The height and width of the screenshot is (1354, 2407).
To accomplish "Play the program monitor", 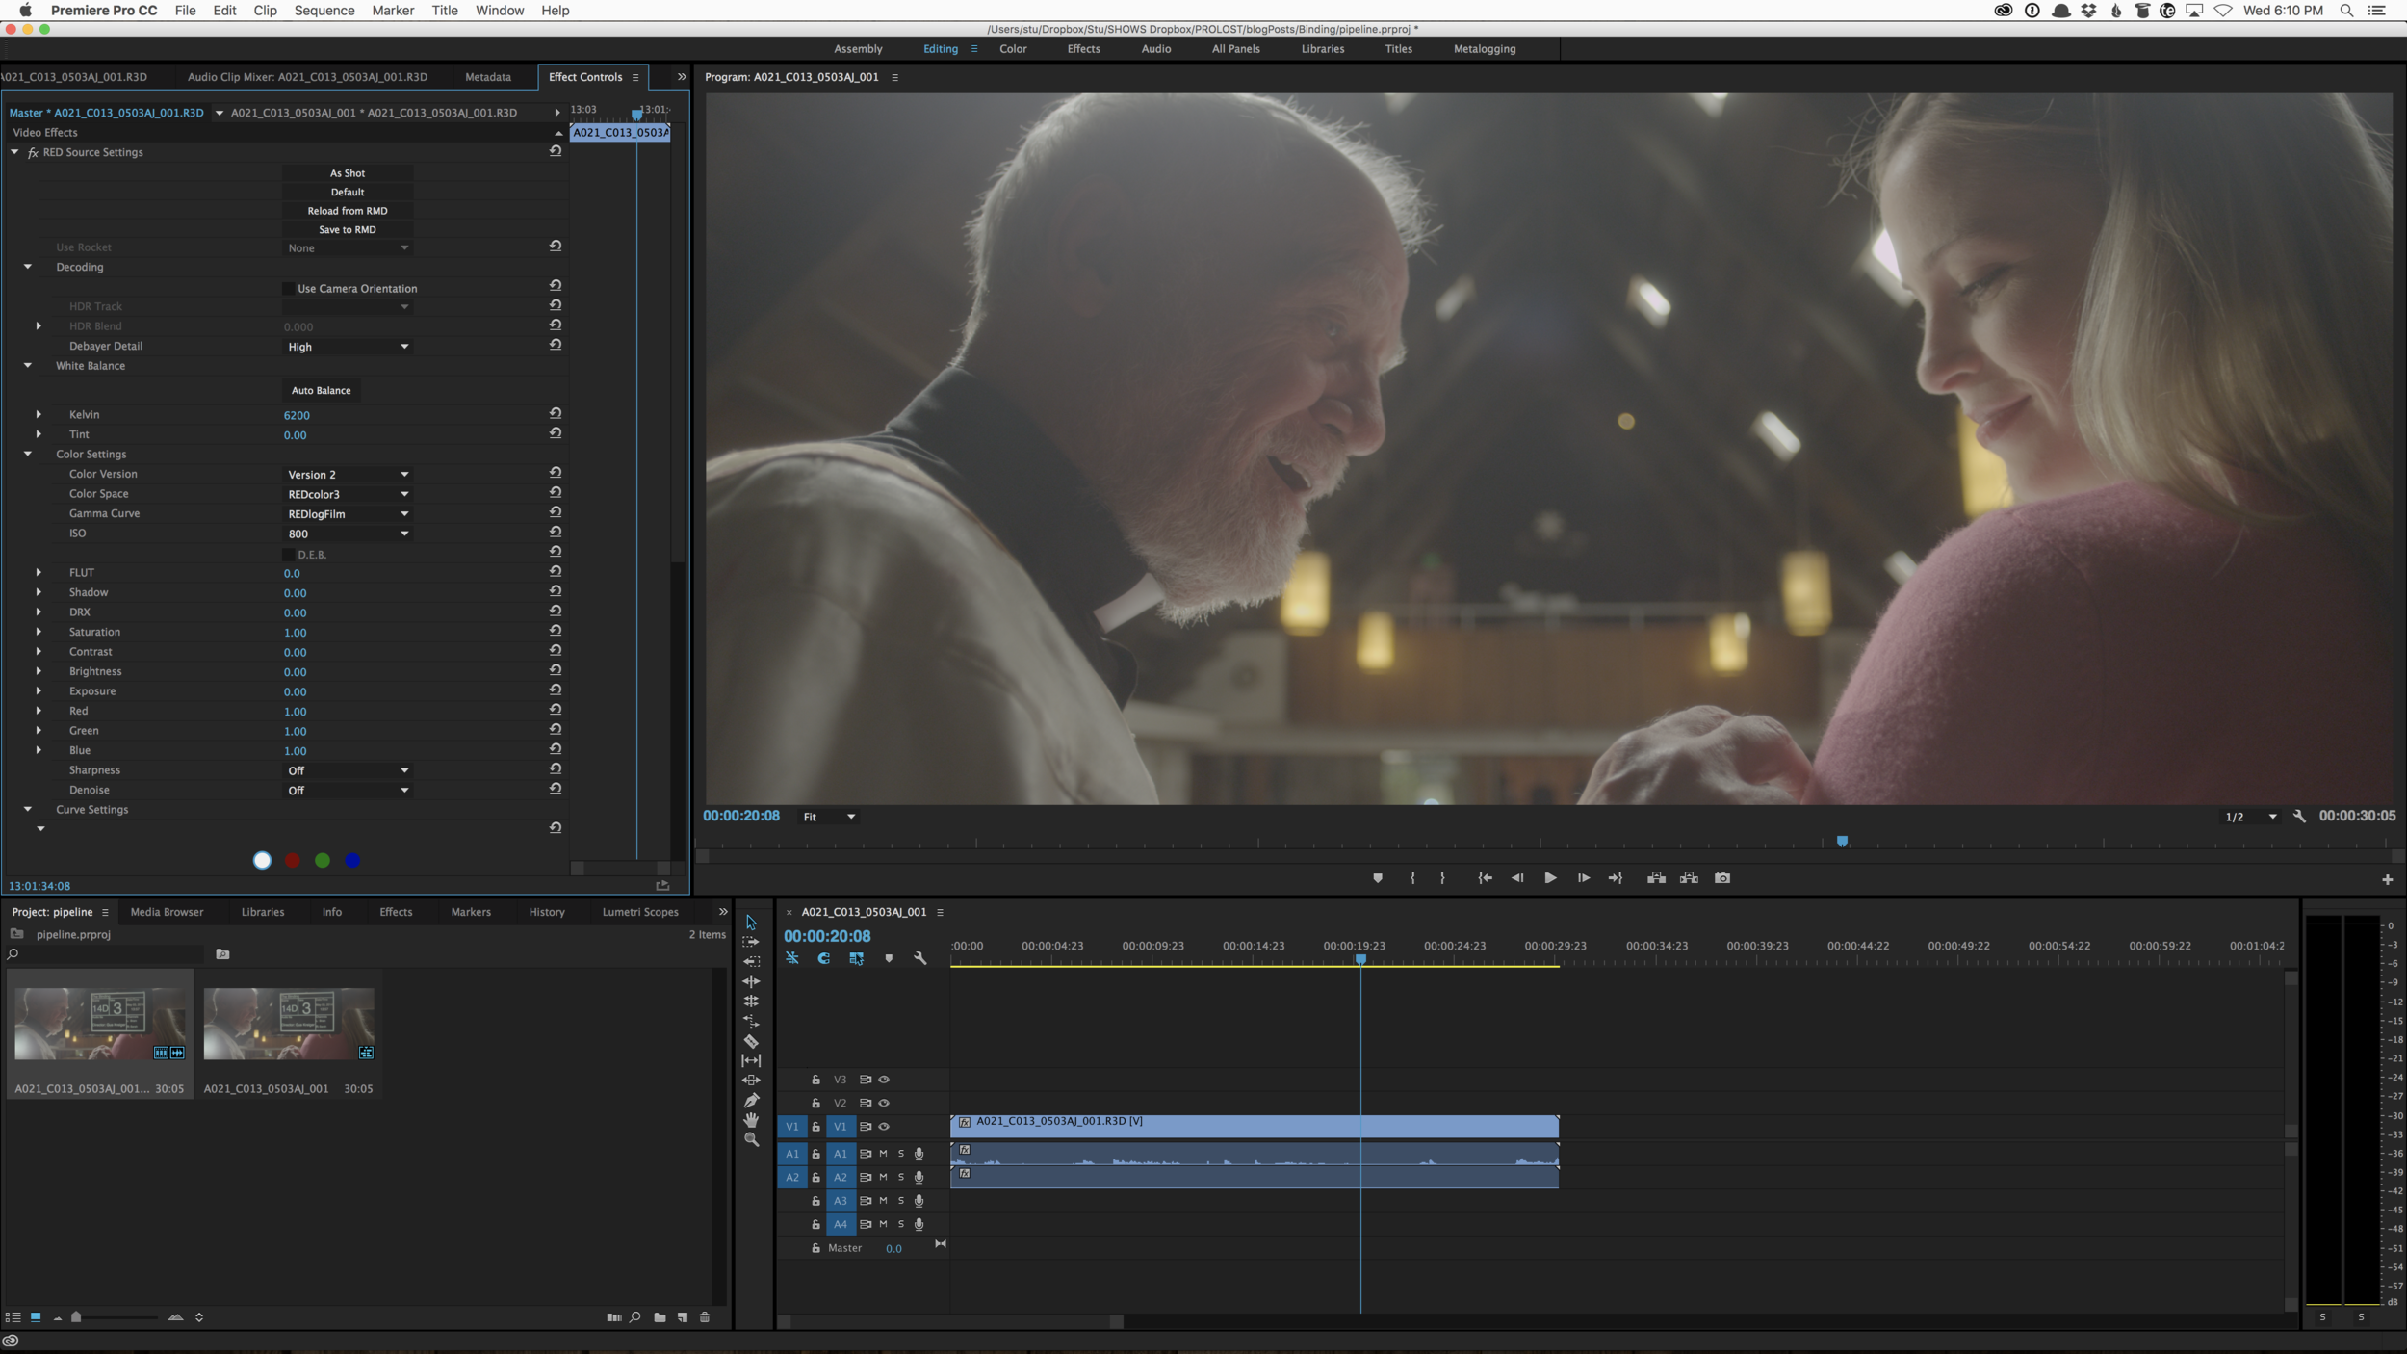I will 1550,878.
